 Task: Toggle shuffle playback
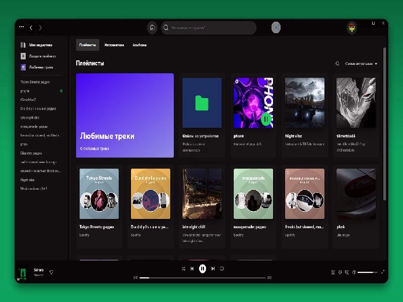point(183,269)
